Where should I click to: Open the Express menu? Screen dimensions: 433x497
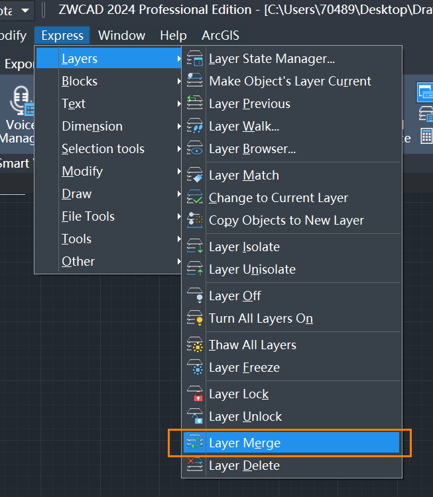tap(62, 36)
